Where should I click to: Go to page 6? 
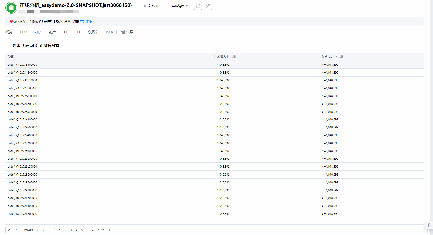(x=87, y=230)
